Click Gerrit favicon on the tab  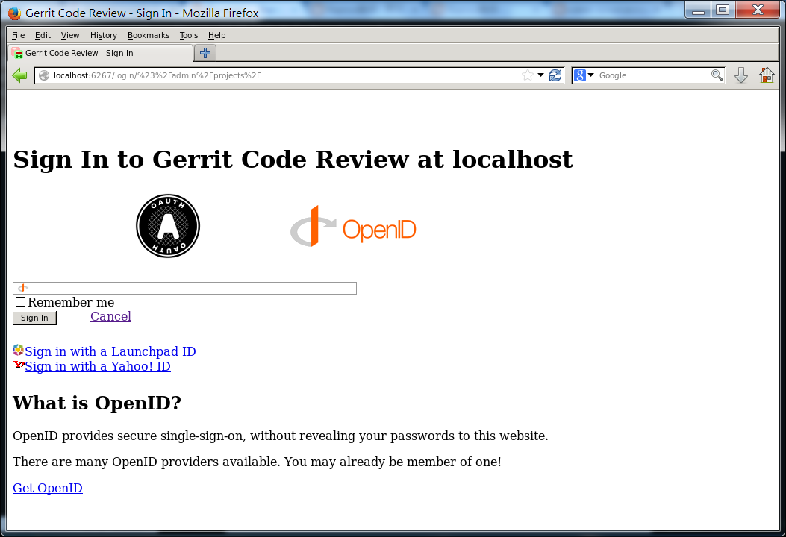tap(17, 53)
